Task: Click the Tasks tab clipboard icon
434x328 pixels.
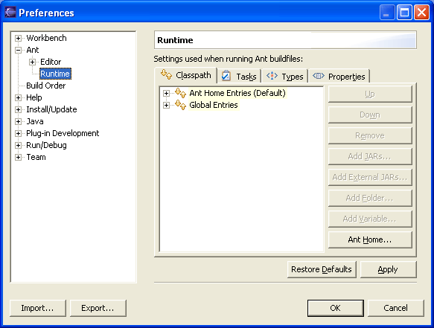Action: (x=226, y=76)
